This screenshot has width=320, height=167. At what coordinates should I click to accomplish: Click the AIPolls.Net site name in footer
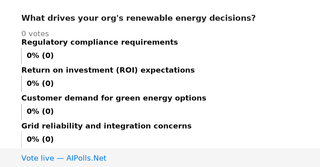(x=86, y=158)
